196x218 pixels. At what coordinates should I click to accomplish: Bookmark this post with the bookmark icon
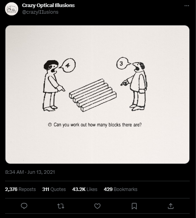click(134, 206)
